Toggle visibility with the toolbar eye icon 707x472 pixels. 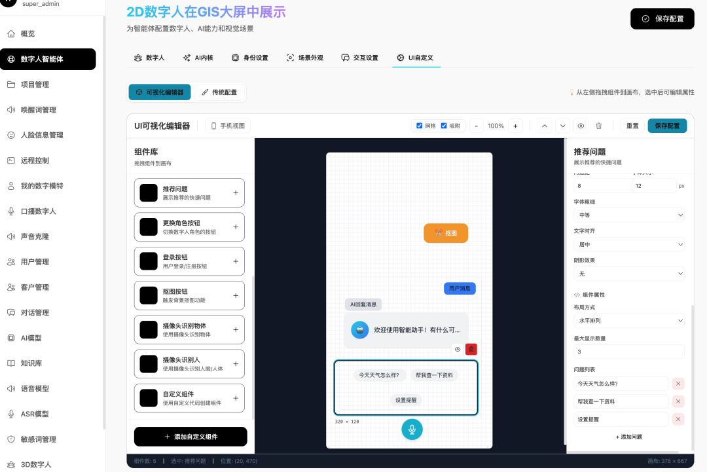[581, 126]
